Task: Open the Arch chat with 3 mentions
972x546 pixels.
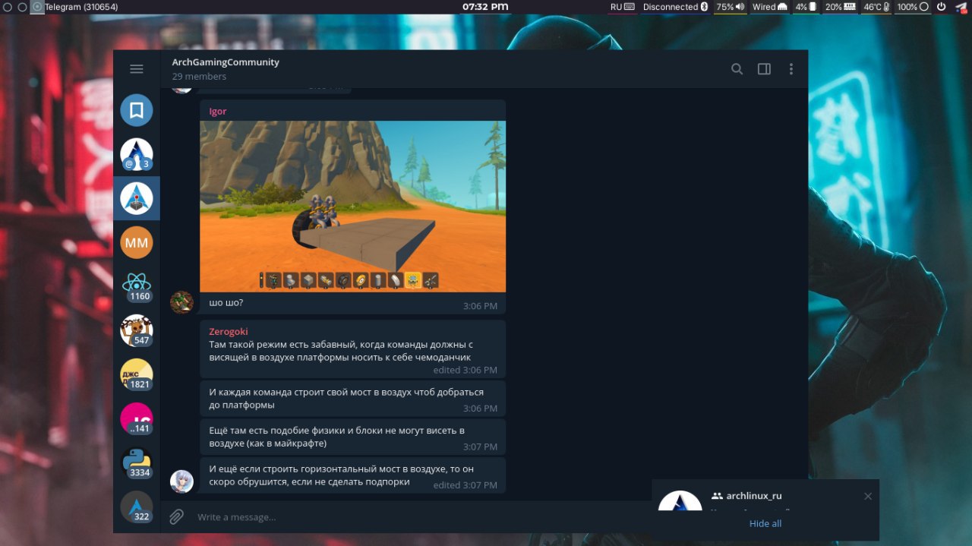Action: click(x=137, y=155)
